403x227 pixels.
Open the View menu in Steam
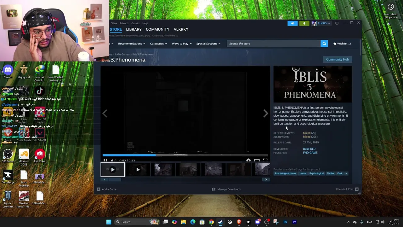point(114,23)
